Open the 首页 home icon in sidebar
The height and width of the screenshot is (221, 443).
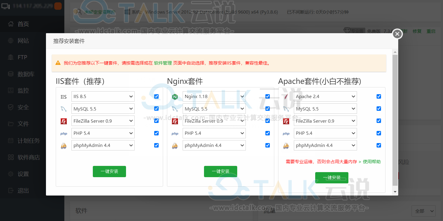(11, 24)
